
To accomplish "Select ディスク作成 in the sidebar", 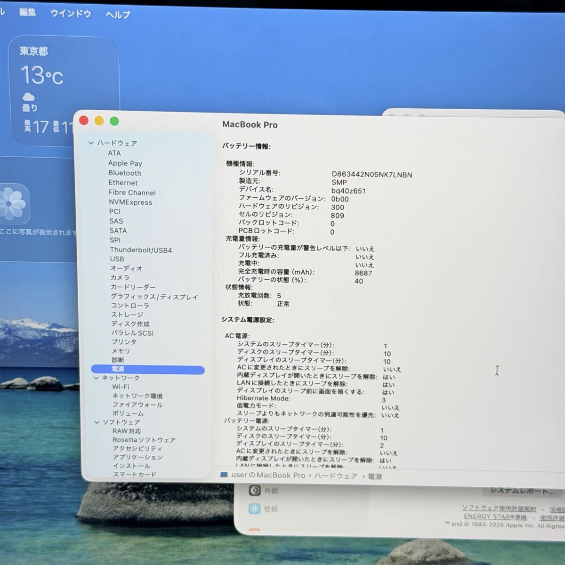I will [130, 324].
